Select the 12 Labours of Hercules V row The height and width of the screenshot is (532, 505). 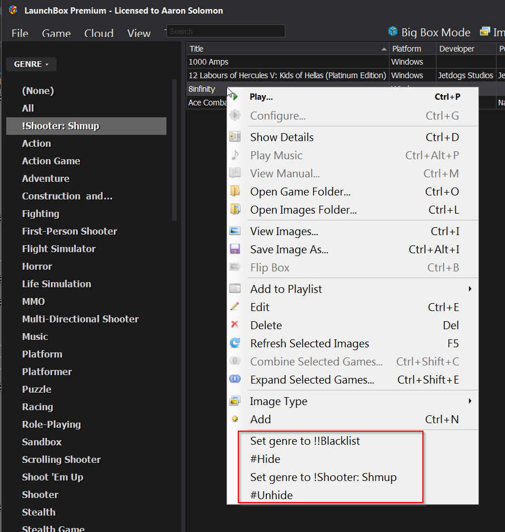coord(346,75)
